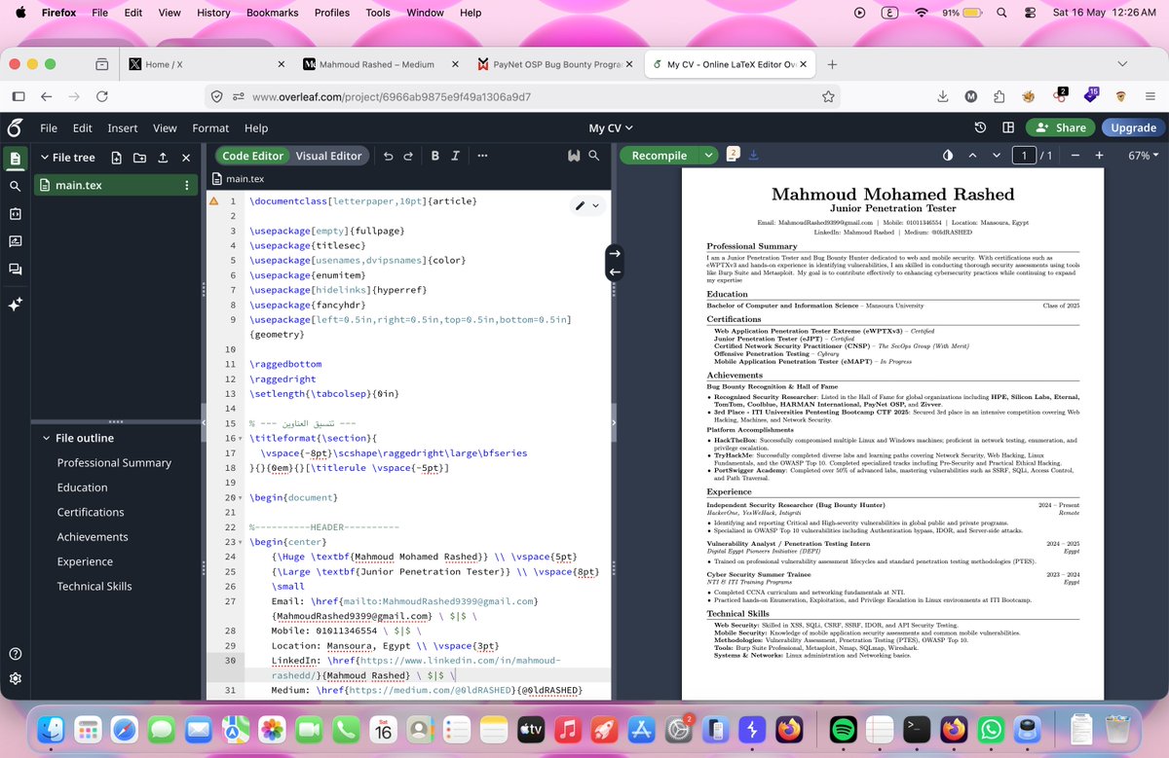Collapse the File outline section
This screenshot has height=758, width=1169.
click(47, 438)
